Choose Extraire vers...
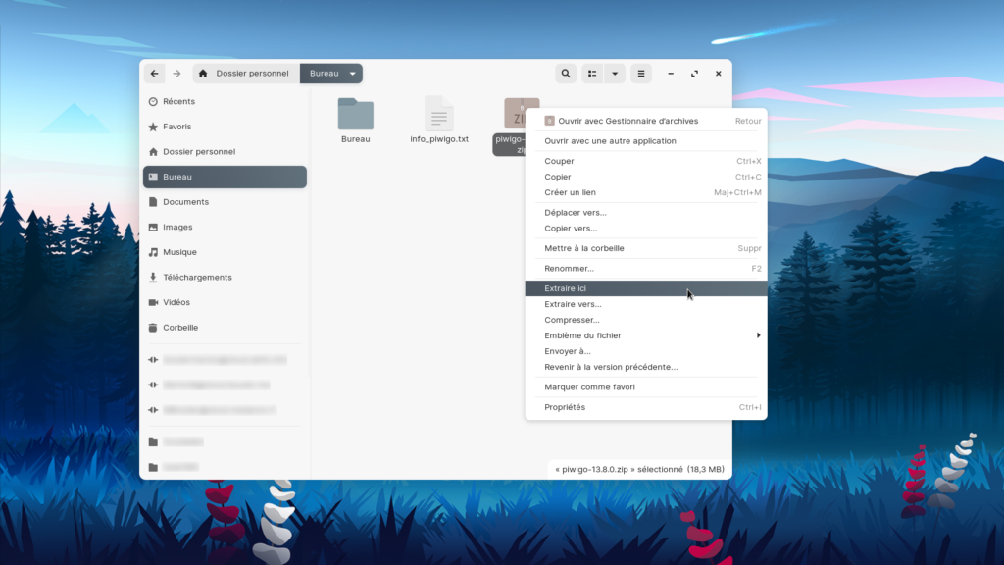 coord(646,304)
